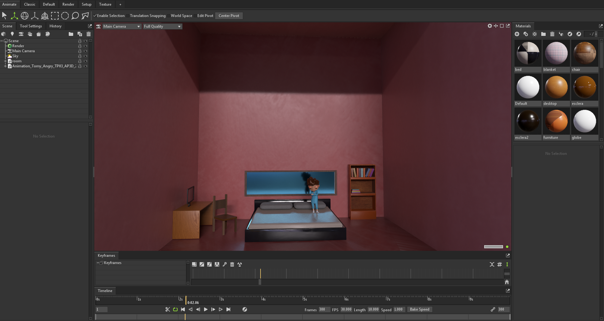Lock the Sky object
604x321 pixels.
click(x=80, y=56)
